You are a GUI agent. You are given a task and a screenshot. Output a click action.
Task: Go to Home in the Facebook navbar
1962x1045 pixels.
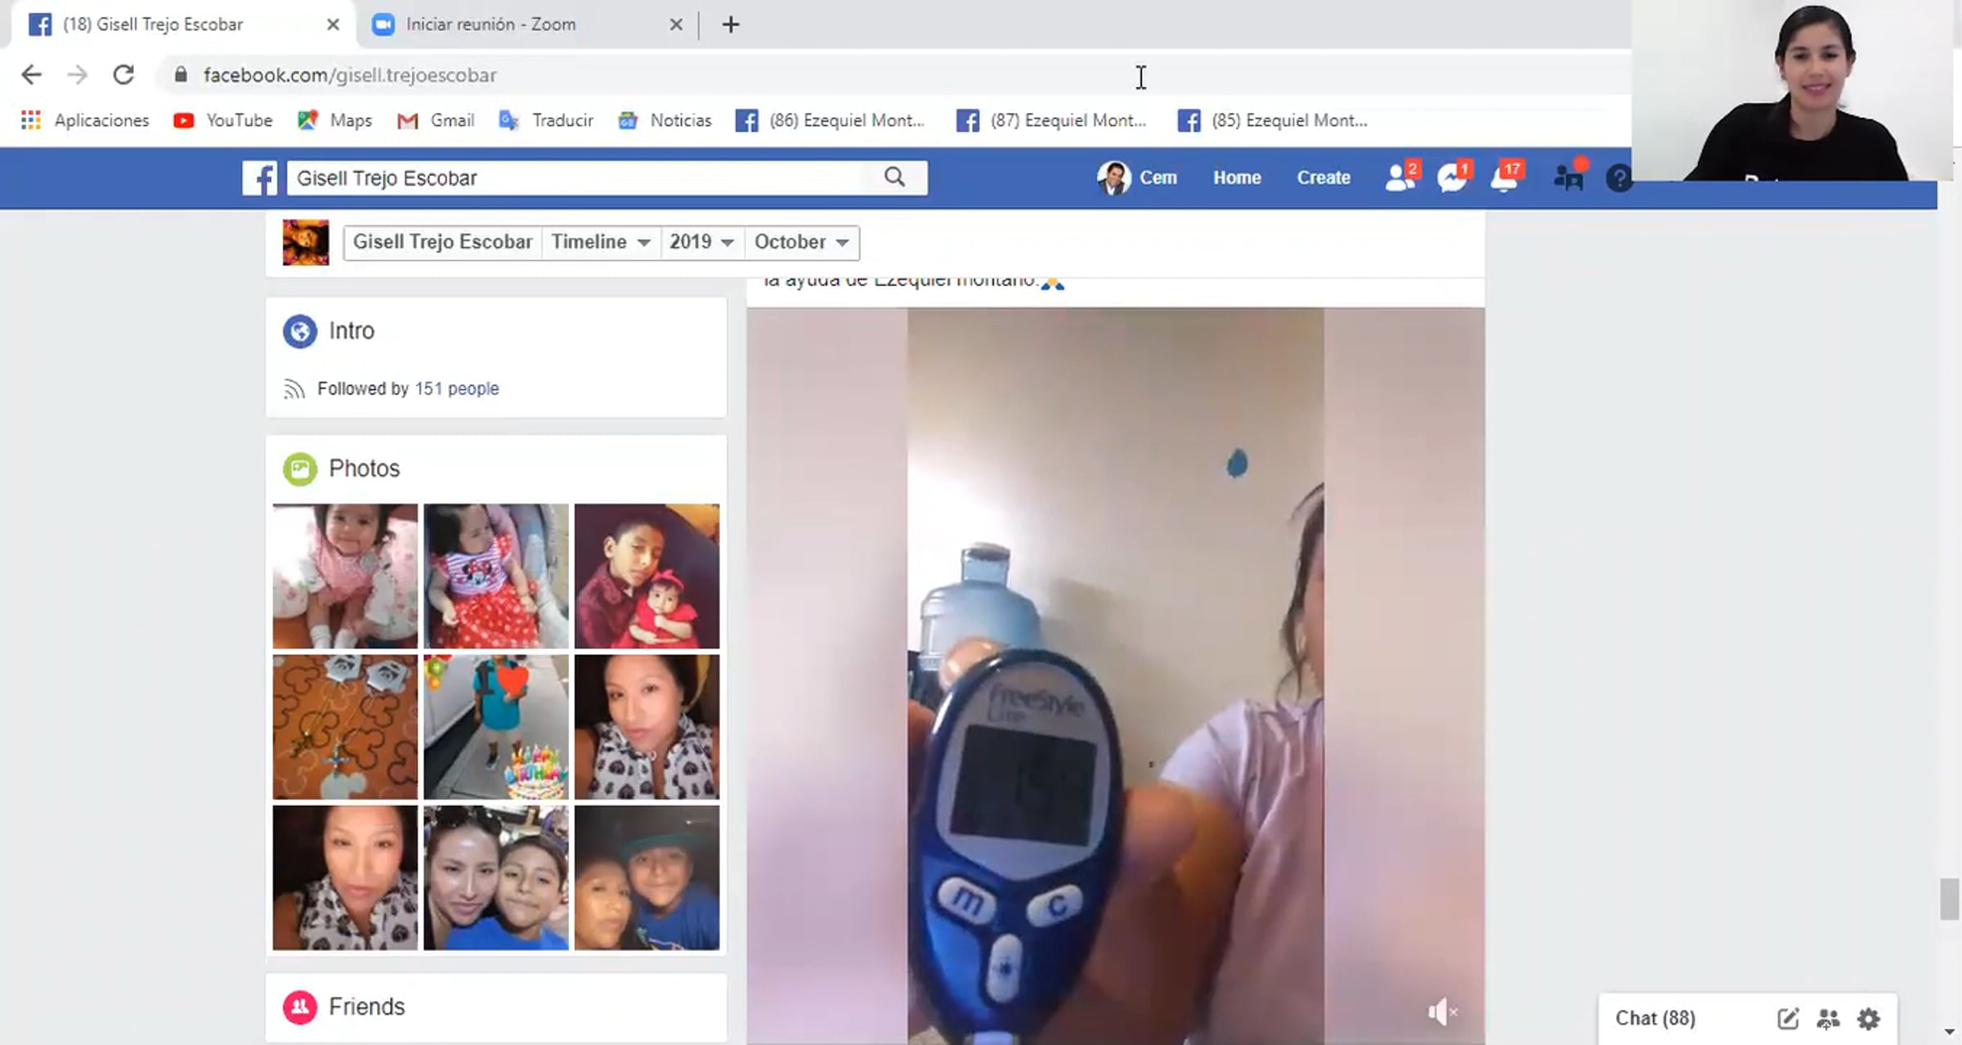[x=1237, y=177]
